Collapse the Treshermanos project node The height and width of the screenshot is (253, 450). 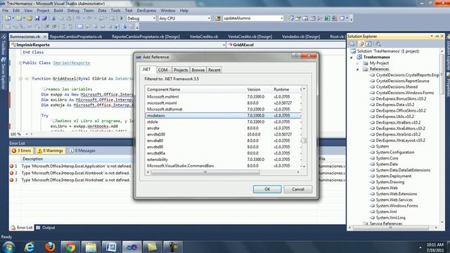point(352,57)
